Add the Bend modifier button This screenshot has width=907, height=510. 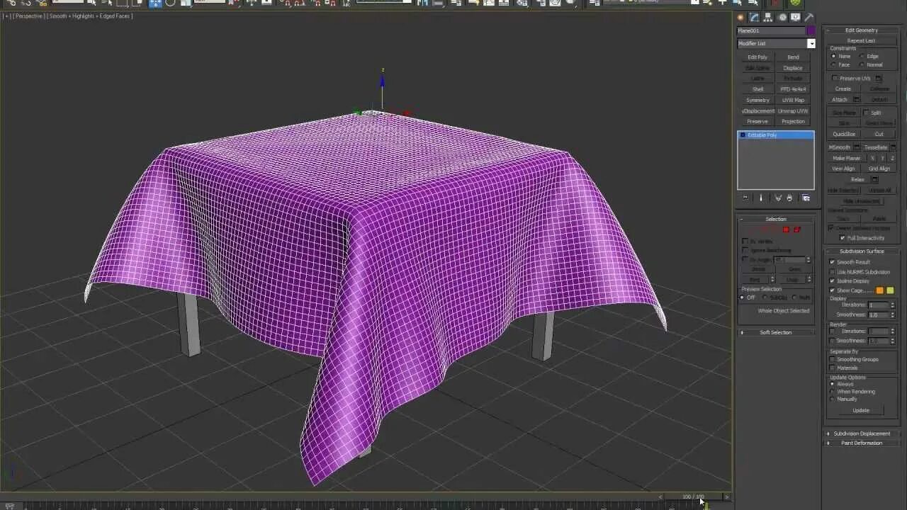[793, 57]
